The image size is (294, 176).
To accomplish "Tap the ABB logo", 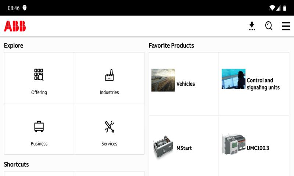I will coord(15,26).
